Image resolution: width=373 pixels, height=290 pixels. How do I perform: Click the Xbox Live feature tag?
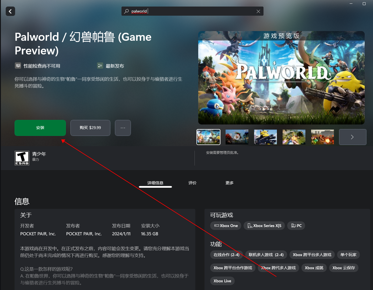pyautogui.click(x=222, y=281)
